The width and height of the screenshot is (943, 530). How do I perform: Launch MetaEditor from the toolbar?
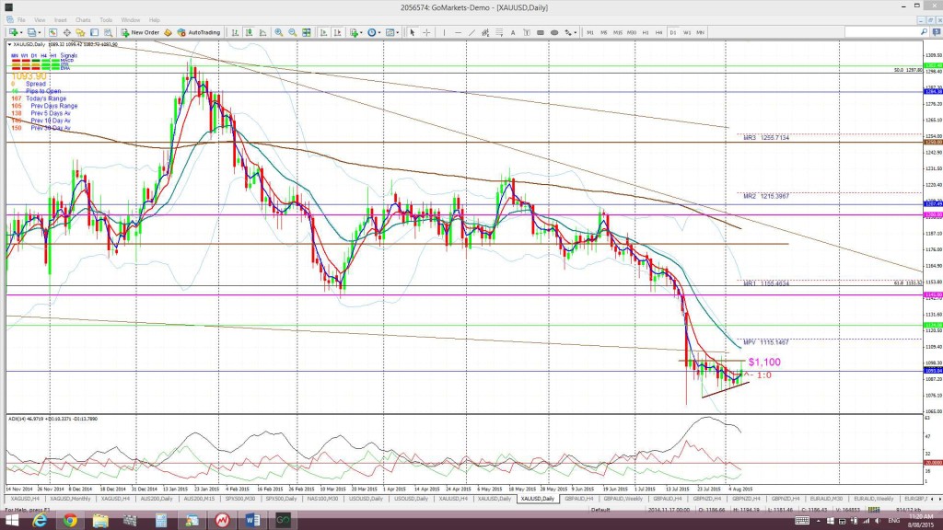168,32
